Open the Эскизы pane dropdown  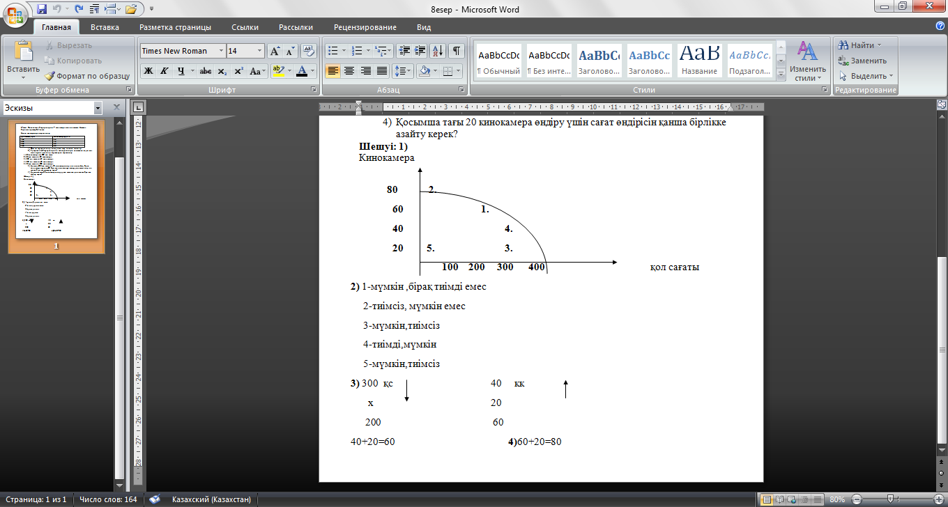pos(98,108)
